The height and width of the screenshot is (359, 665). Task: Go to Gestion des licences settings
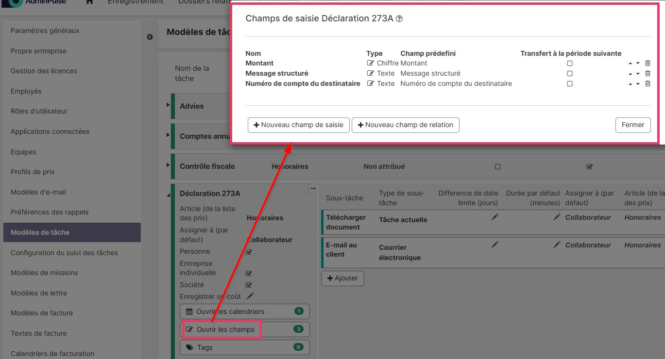pyautogui.click(x=44, y=71)
